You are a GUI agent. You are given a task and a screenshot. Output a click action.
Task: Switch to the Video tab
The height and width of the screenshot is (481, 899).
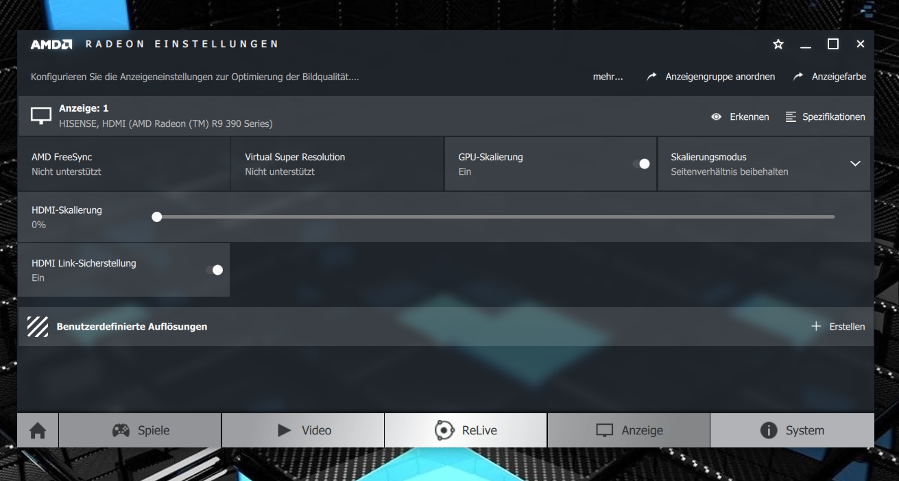tap(303, 430)
